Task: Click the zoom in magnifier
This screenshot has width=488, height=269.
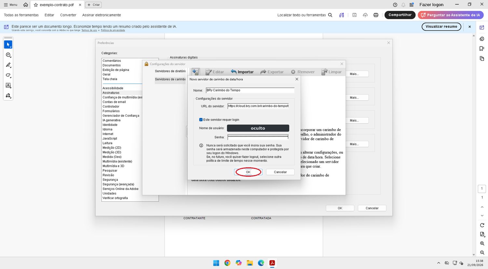Action: click(x=482, y=243)
